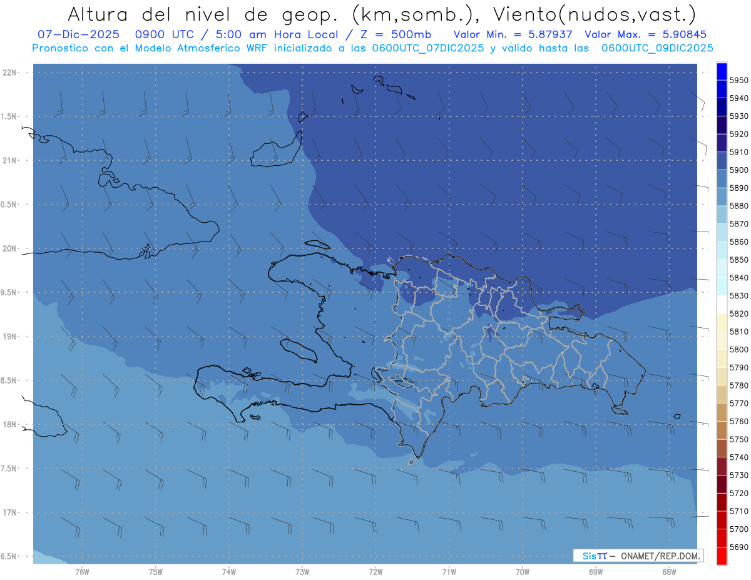Click the '69W' longitude axis label
Image resolution: width=751 pixels, height=580 pixels.
point(596,572)
